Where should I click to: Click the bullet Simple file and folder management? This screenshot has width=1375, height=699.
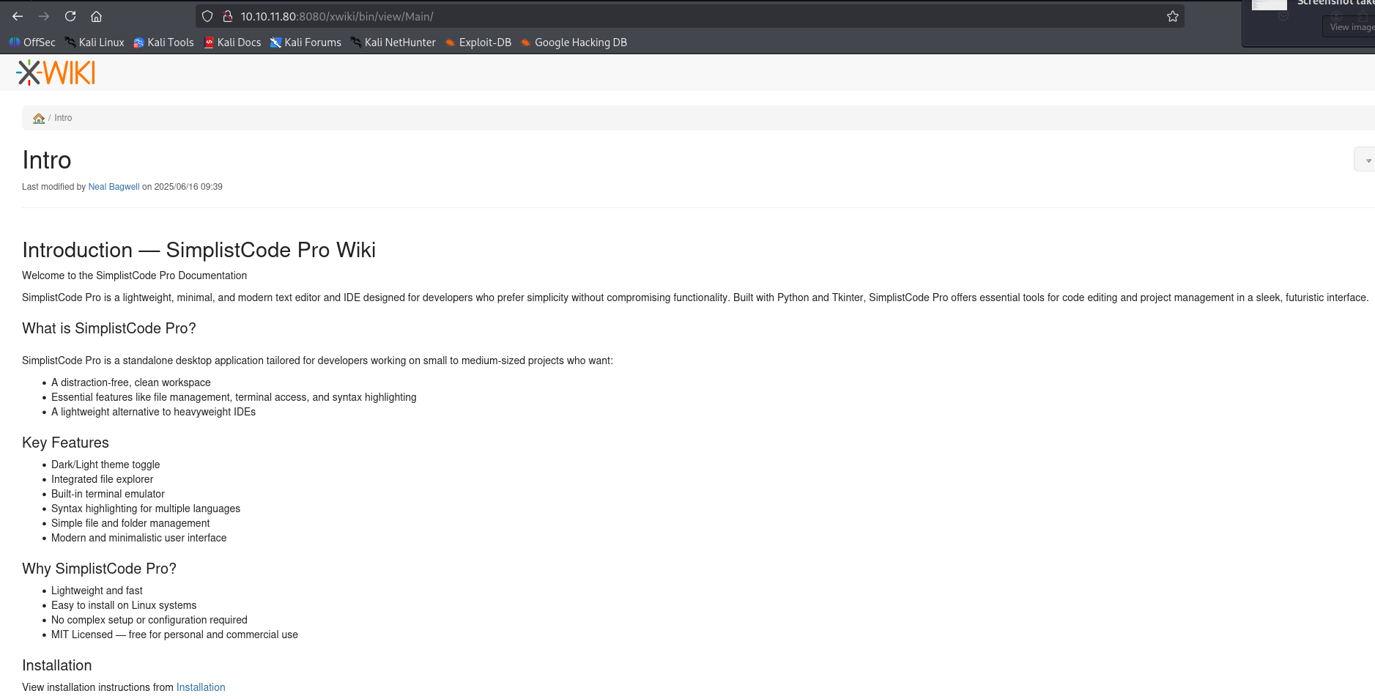point(130,523)
